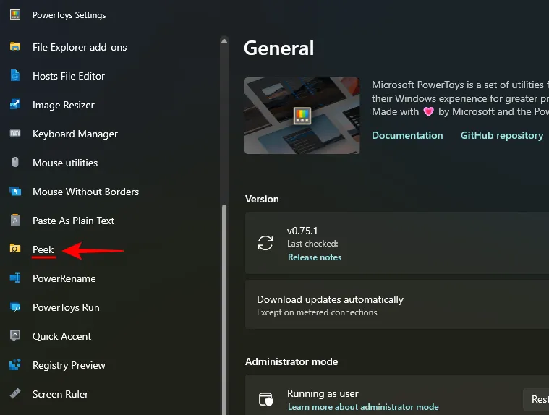The width and height of the screenshot is (549, 415).
Task: Click the PowerToys Run icon
Action: [x=15, y=307]
